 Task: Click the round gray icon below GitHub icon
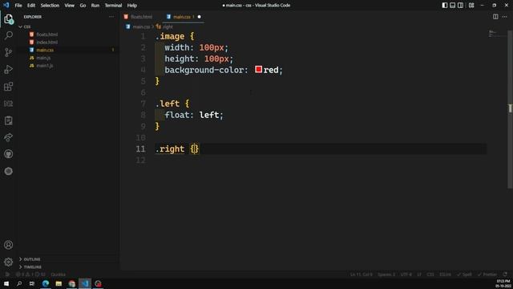click(9, 171)
